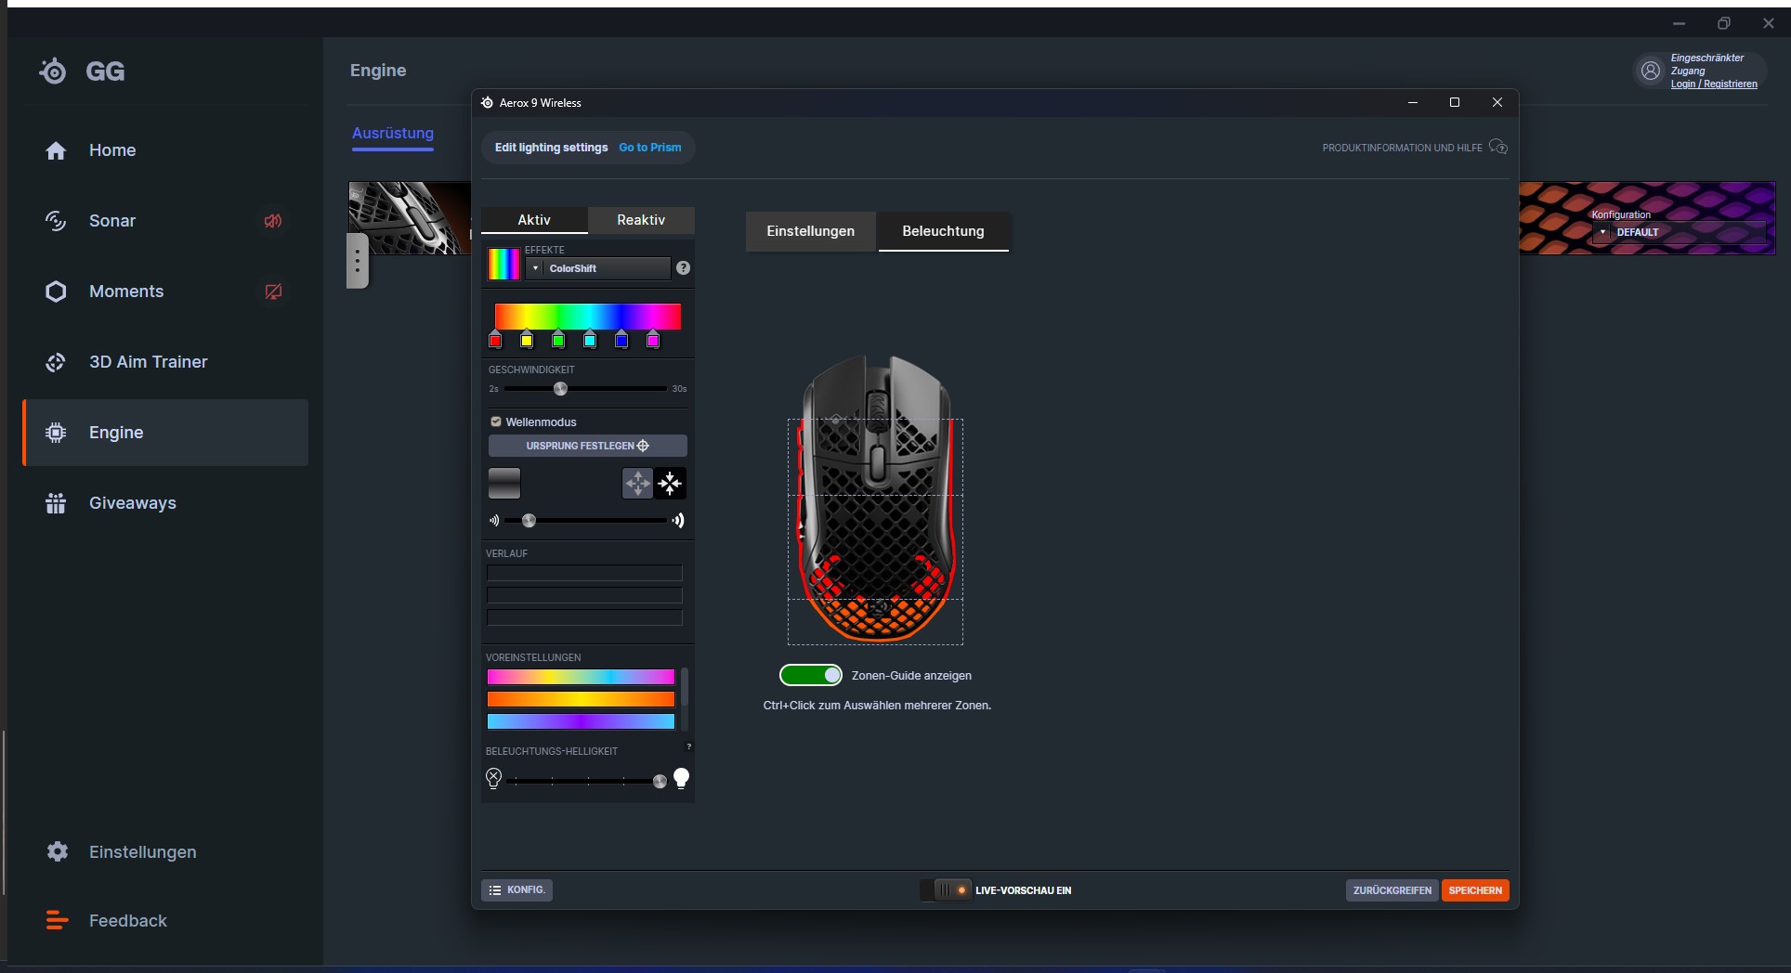Click the gray gradient wave shape swatch

coord(504,483)
